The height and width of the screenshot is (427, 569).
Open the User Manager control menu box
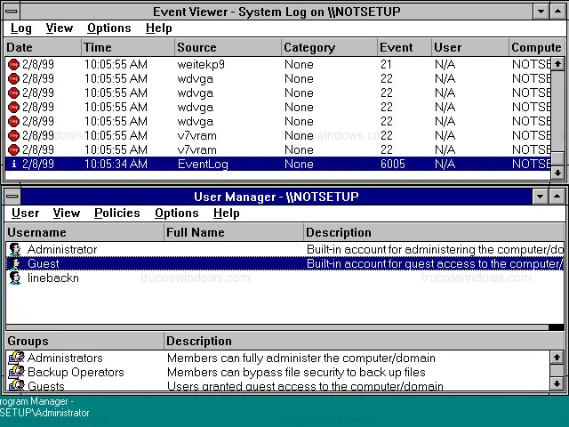coord(12,196)
